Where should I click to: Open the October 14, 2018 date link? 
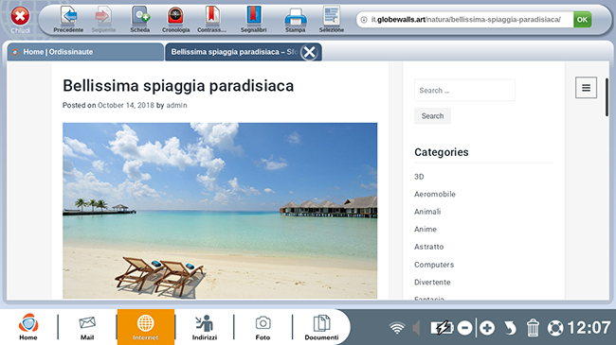126,105
